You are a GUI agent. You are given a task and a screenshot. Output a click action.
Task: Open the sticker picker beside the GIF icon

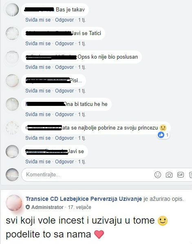(x=190, y=175)
